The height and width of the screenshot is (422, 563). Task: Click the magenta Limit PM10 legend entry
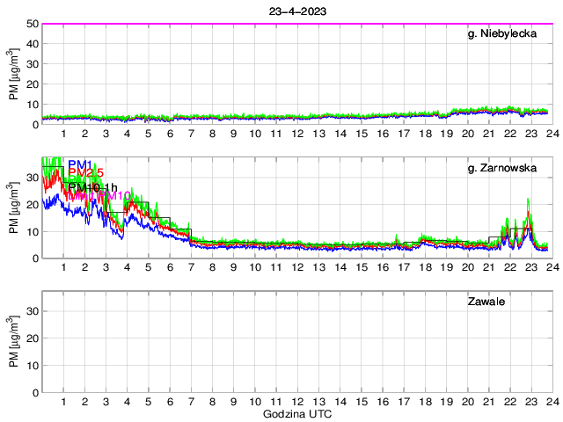click(x=97, y=195)
